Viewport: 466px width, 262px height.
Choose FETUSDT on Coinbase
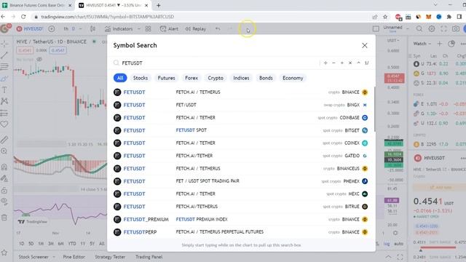pos(241,118)
